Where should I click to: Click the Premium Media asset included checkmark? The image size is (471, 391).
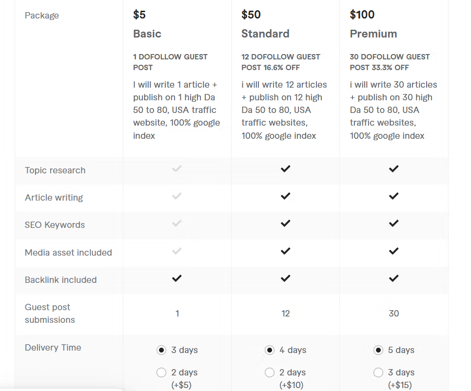tap(394, 251)
